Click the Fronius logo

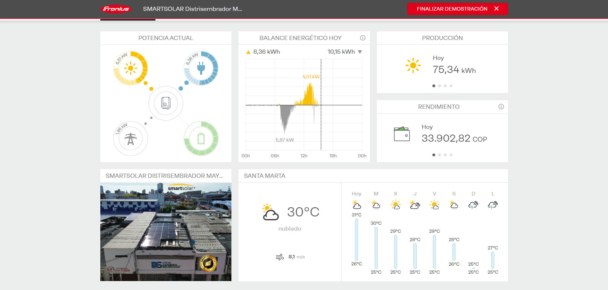pos(116,9)
